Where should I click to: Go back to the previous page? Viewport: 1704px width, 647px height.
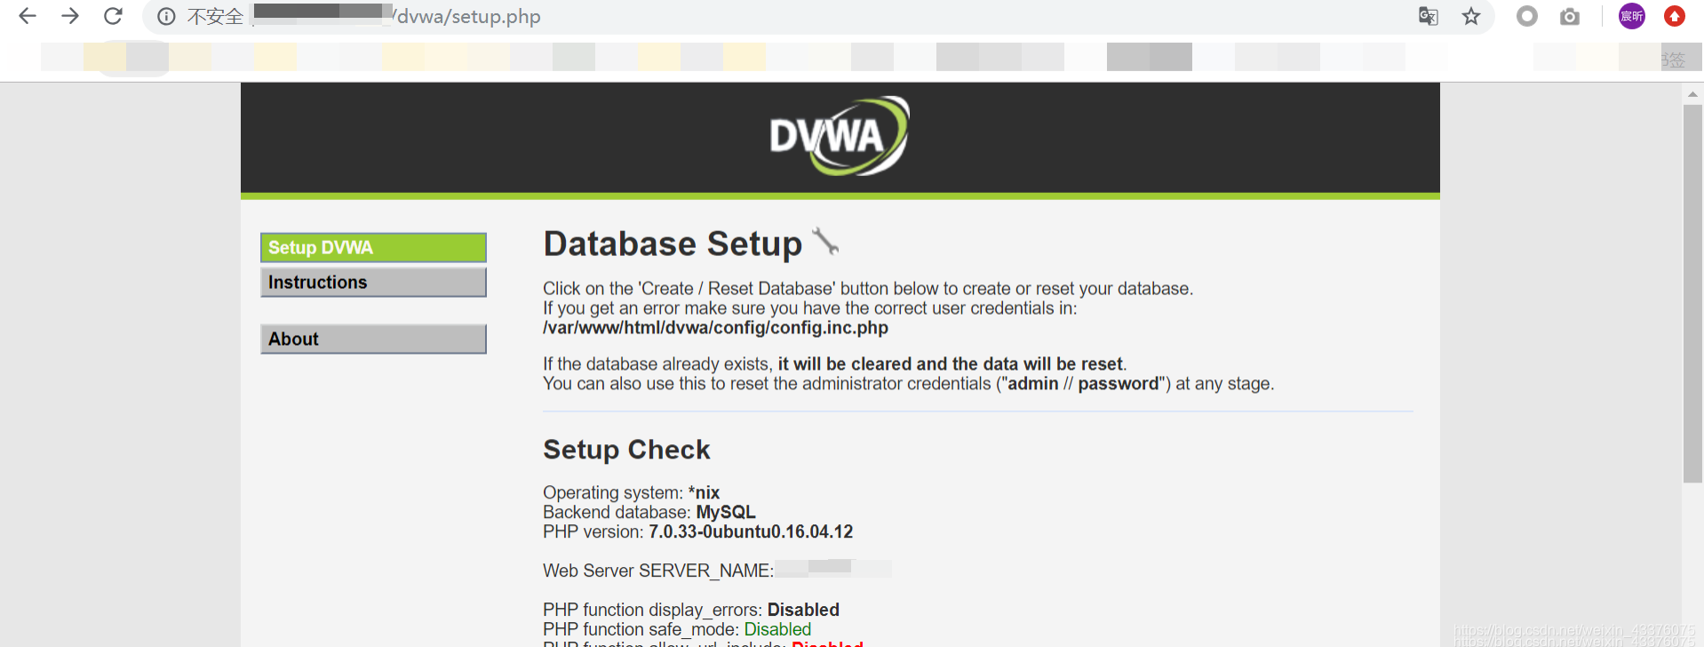point(28,16)
